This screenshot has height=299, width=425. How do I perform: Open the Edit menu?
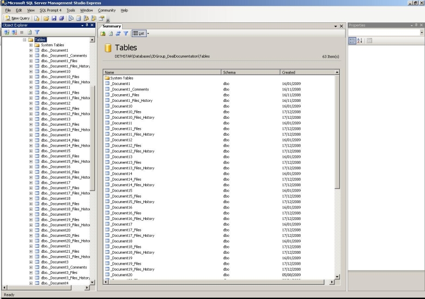click(x=19, y=10)
